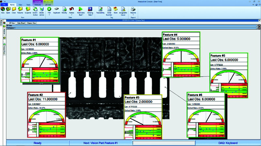The width and height of the screenshot is (261, 146).
Task: Click the Feature #2 title
Action: (x=36, y=95)
